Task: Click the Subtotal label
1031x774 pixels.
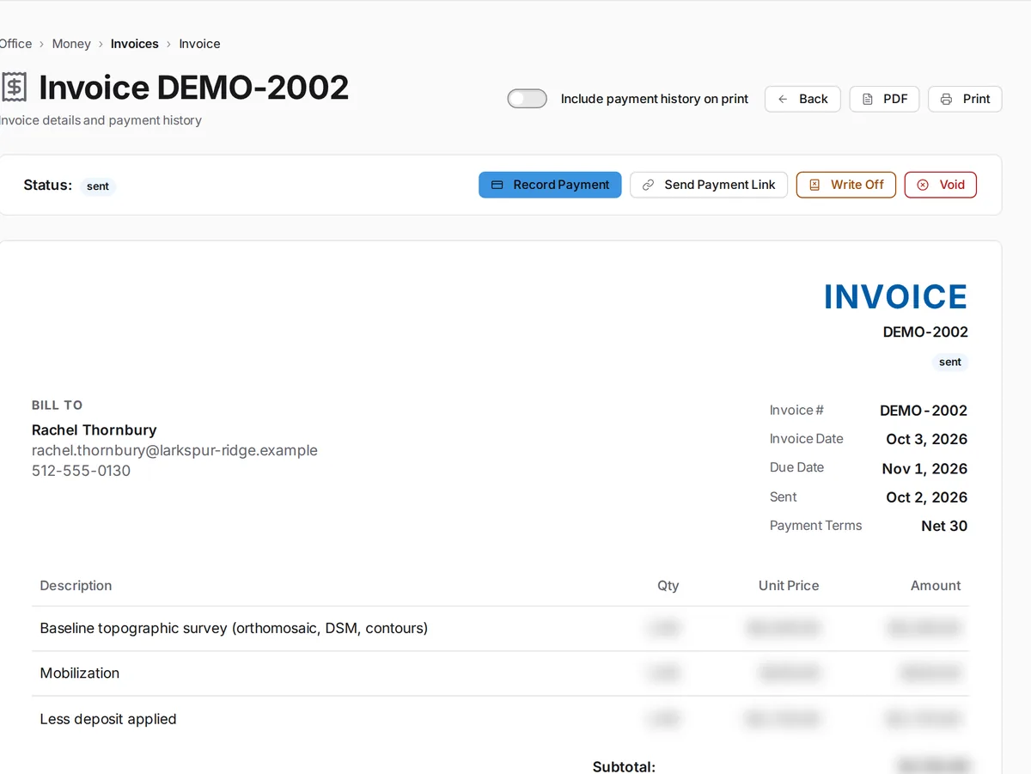Action: coord(624,766)
